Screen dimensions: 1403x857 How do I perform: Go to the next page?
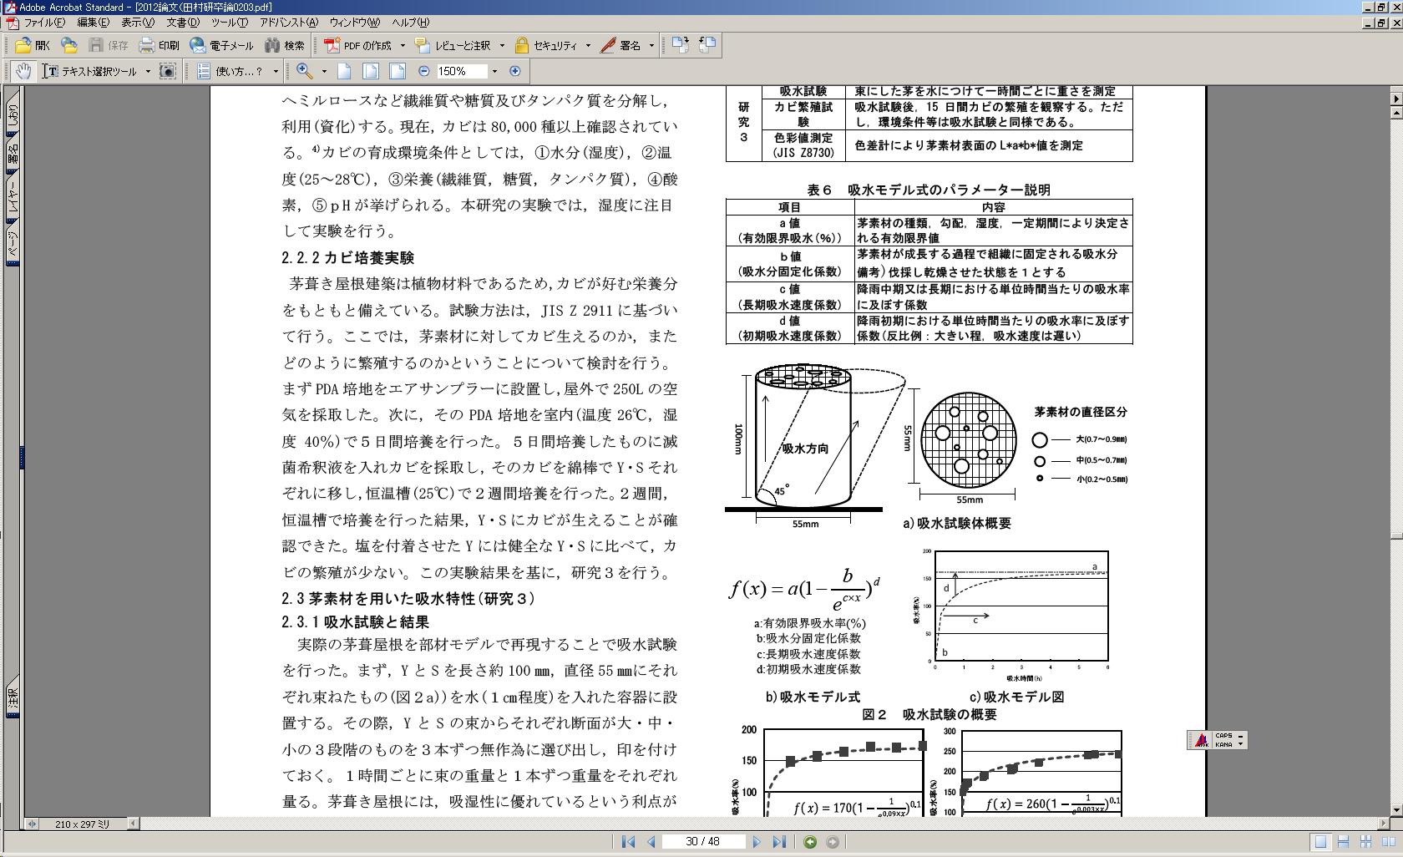pyautogui.click(x=757, y=842)
